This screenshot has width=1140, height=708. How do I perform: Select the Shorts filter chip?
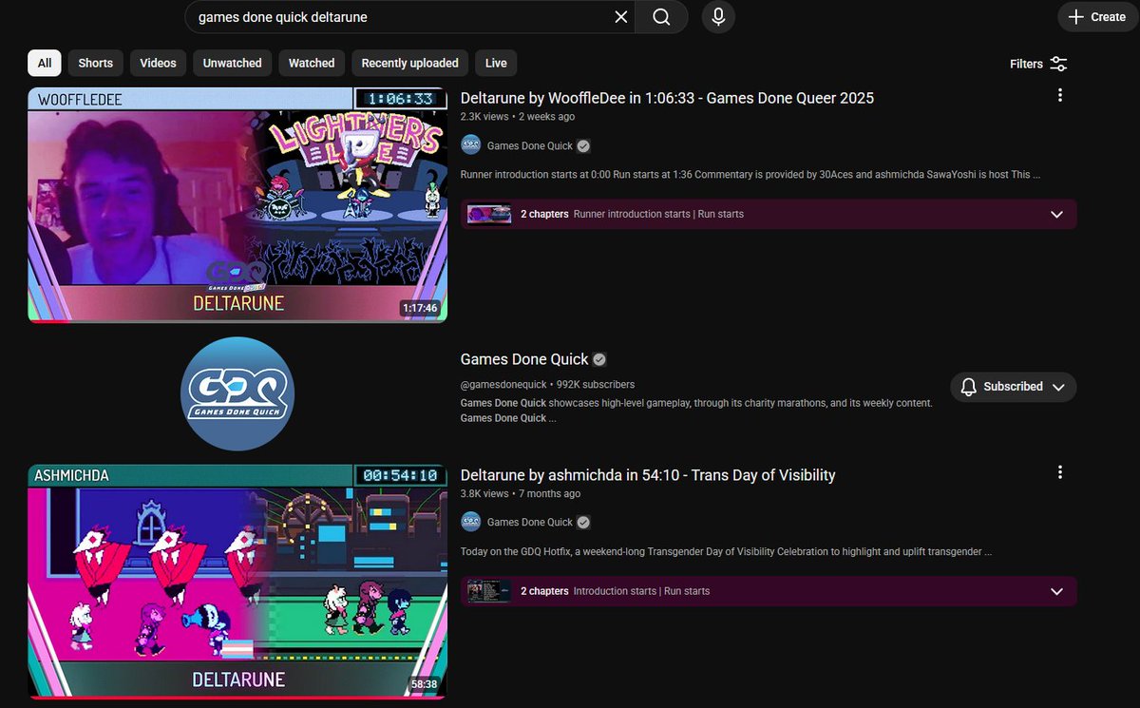(x=95, y=63)
